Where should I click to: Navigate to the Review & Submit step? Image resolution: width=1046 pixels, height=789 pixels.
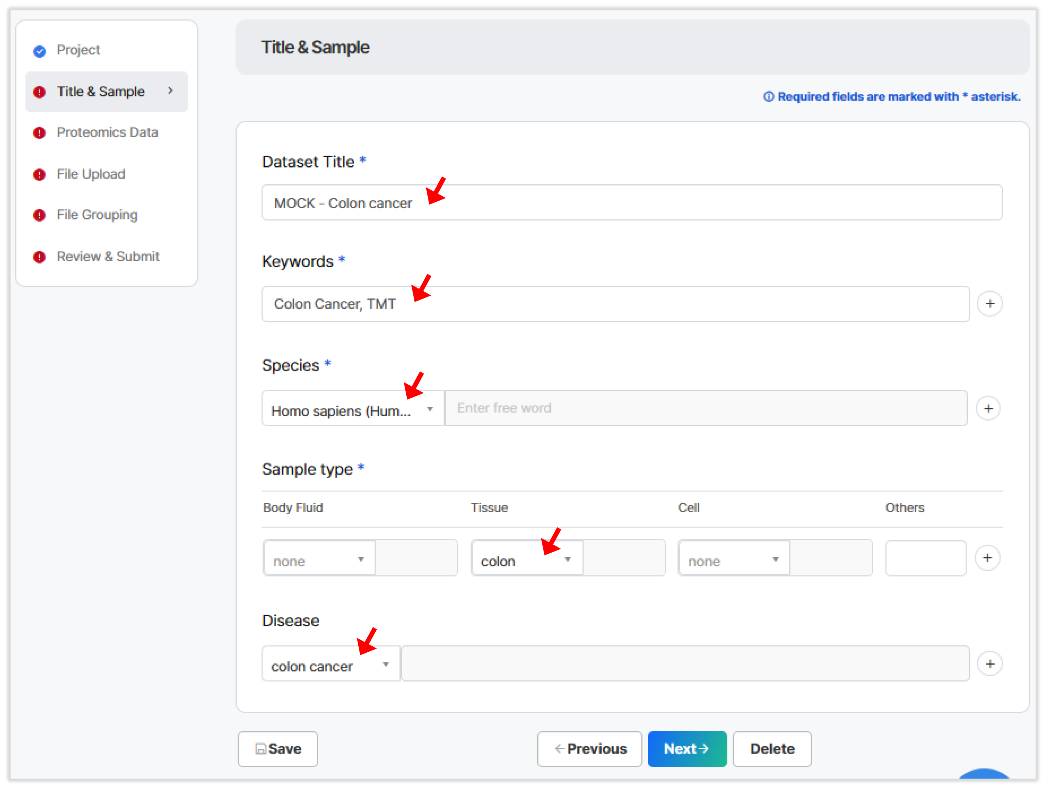click(x=108, y=257)
